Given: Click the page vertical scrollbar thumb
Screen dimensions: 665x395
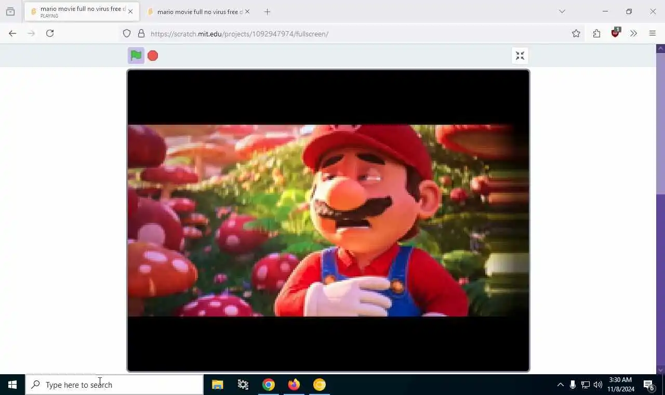Looking at the screenshot, I should point(660,124).
